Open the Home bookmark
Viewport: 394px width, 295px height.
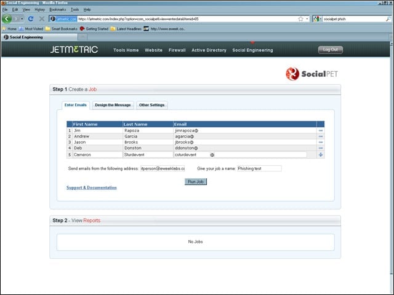(10, 29)
